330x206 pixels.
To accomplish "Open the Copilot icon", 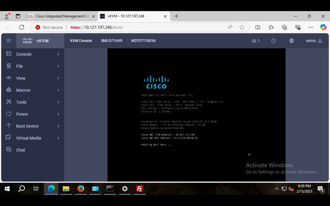I will tap(323, 27).
